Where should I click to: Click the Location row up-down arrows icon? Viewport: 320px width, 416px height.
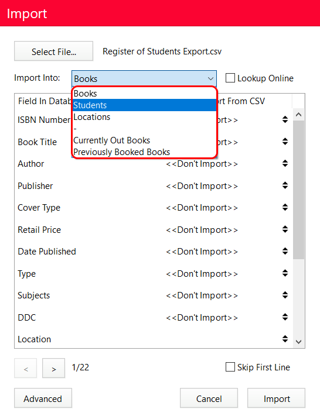[x=285, y=339]
